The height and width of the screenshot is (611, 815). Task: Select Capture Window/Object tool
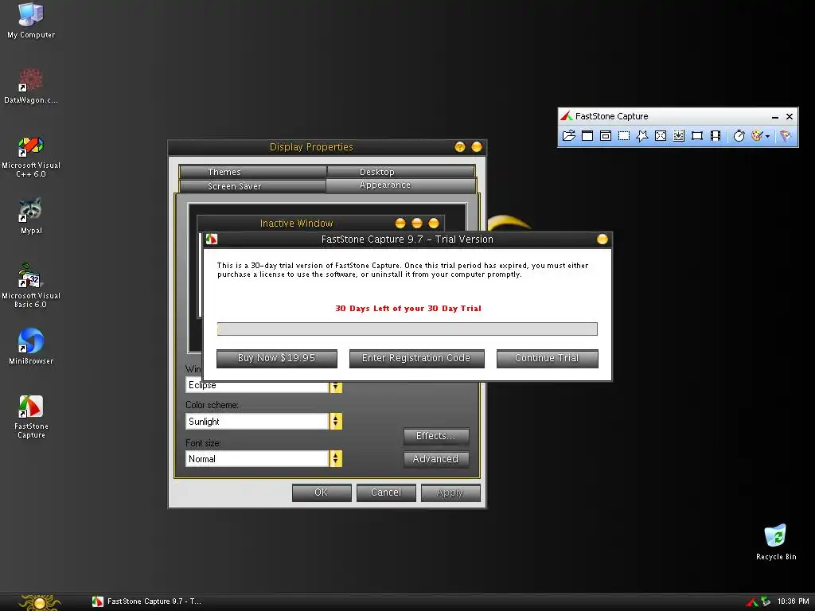(606, 135)
